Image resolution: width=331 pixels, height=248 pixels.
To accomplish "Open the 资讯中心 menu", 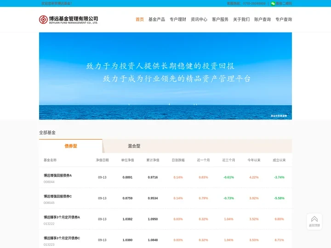I will 199,19.
